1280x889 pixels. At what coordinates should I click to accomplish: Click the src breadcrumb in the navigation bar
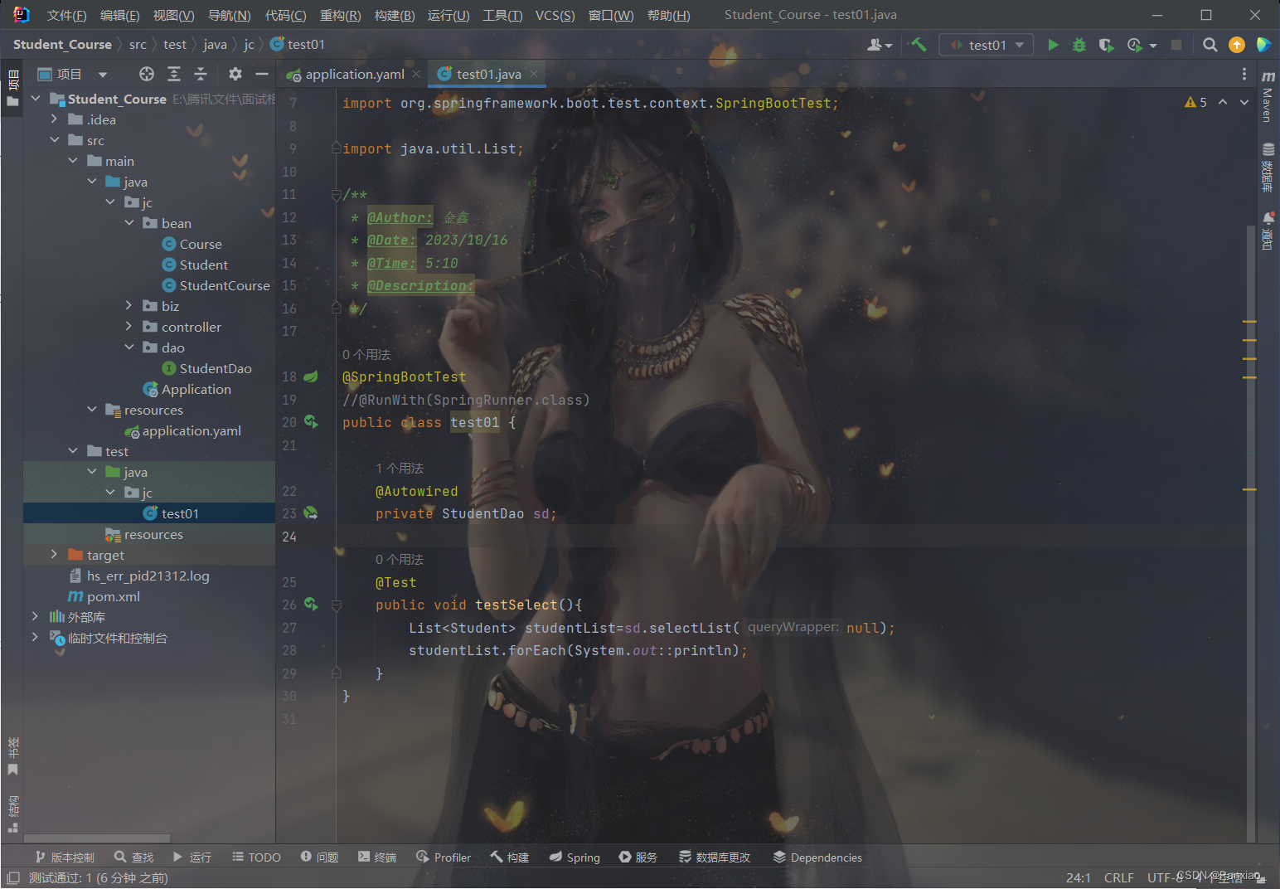[x=138, y=44]
